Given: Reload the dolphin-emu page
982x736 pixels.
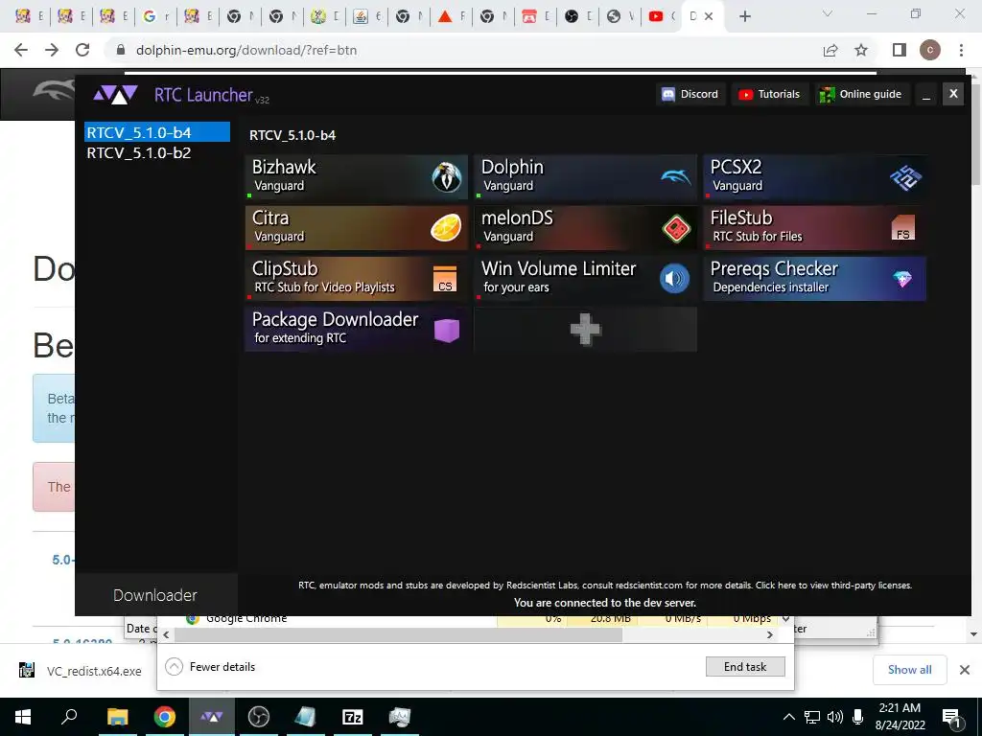Looking at the screenshot, I should (82, 50).
